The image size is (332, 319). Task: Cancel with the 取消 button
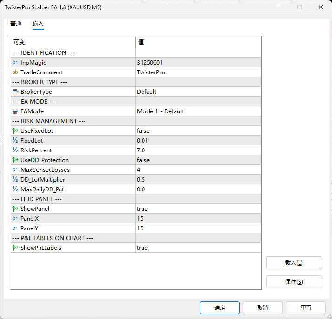263,308
